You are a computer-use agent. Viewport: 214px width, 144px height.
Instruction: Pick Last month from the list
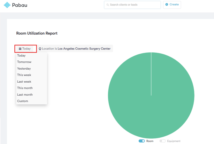pyautogui.click(x=25, y=95)
